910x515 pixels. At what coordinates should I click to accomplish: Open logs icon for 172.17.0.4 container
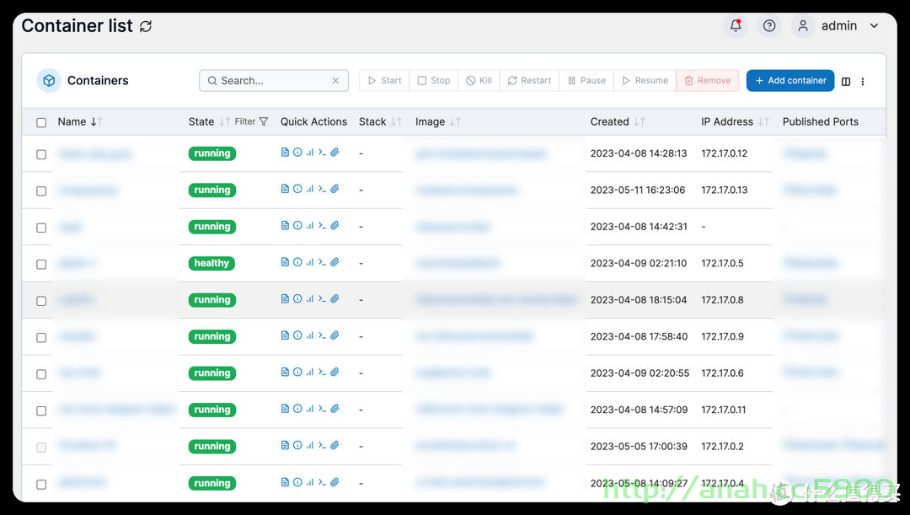(285, 482)
